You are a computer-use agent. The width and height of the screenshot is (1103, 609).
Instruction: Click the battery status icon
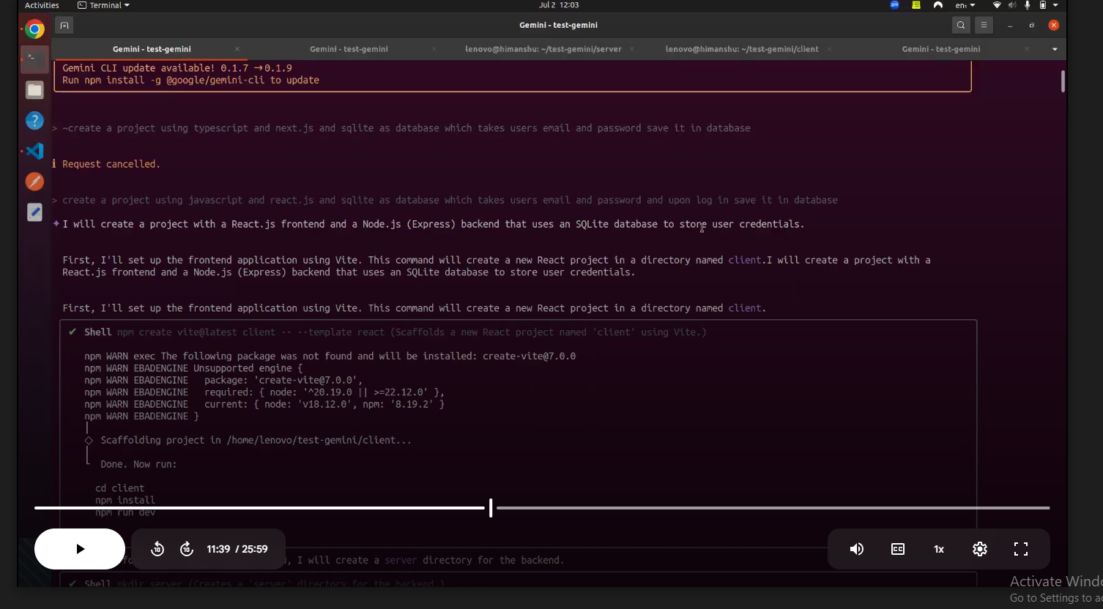point(1043,5)
